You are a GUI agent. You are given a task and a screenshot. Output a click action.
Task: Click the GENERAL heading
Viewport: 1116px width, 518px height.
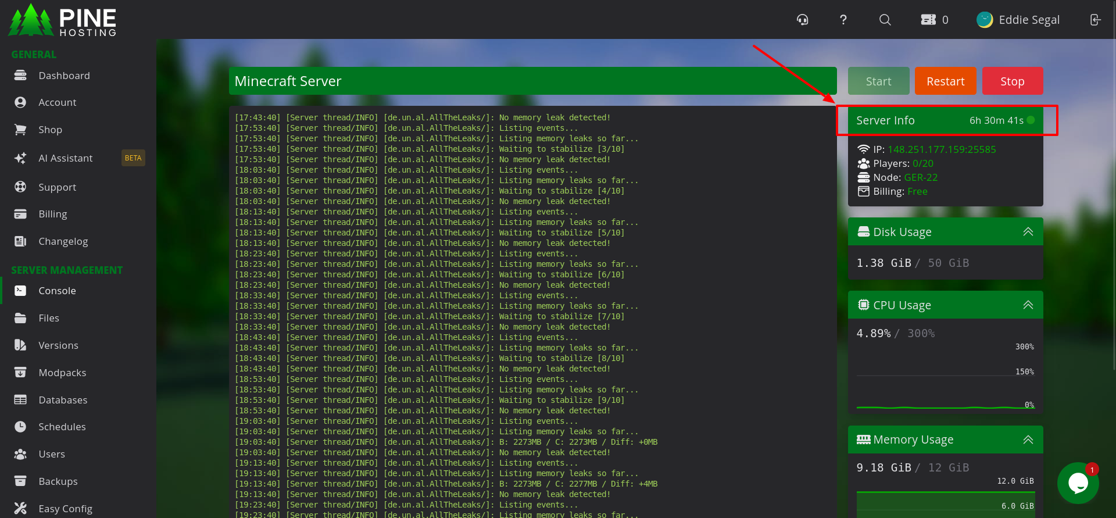pos(34,54)
